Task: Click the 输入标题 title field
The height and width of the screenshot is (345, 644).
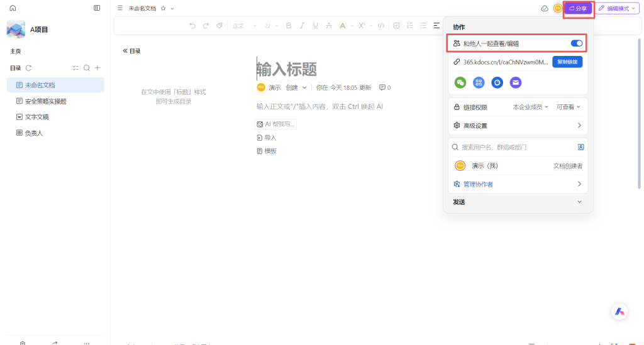Action: click(287, 69)
